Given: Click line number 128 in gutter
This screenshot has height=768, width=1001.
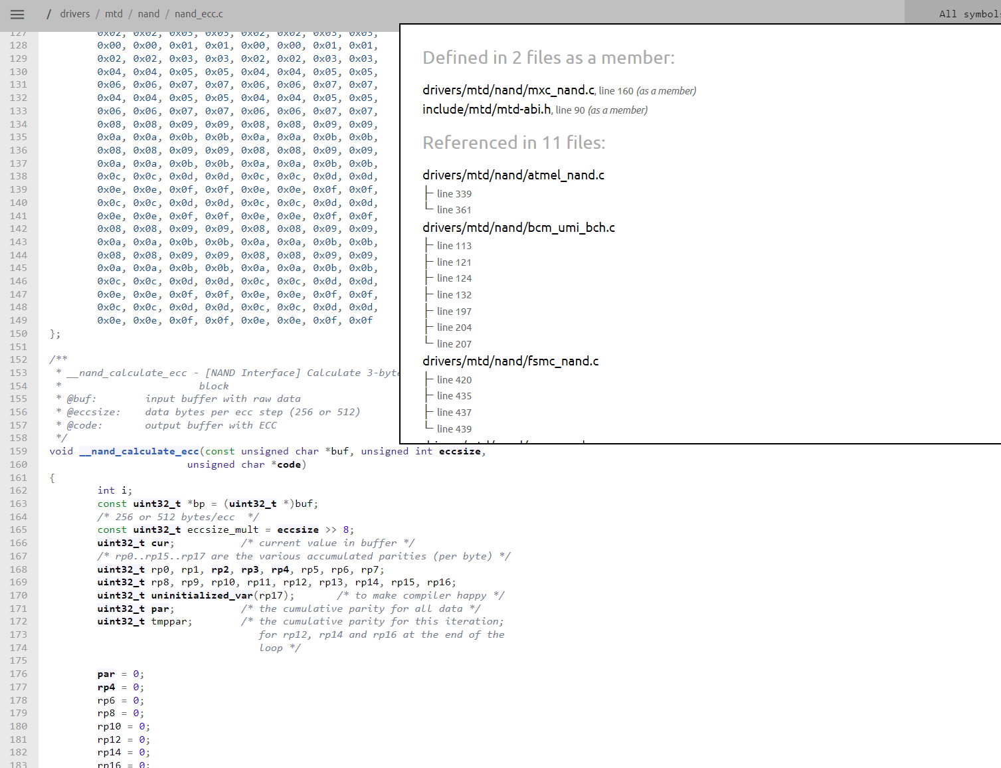Looking at the screenshot, I should coord(19,45).
